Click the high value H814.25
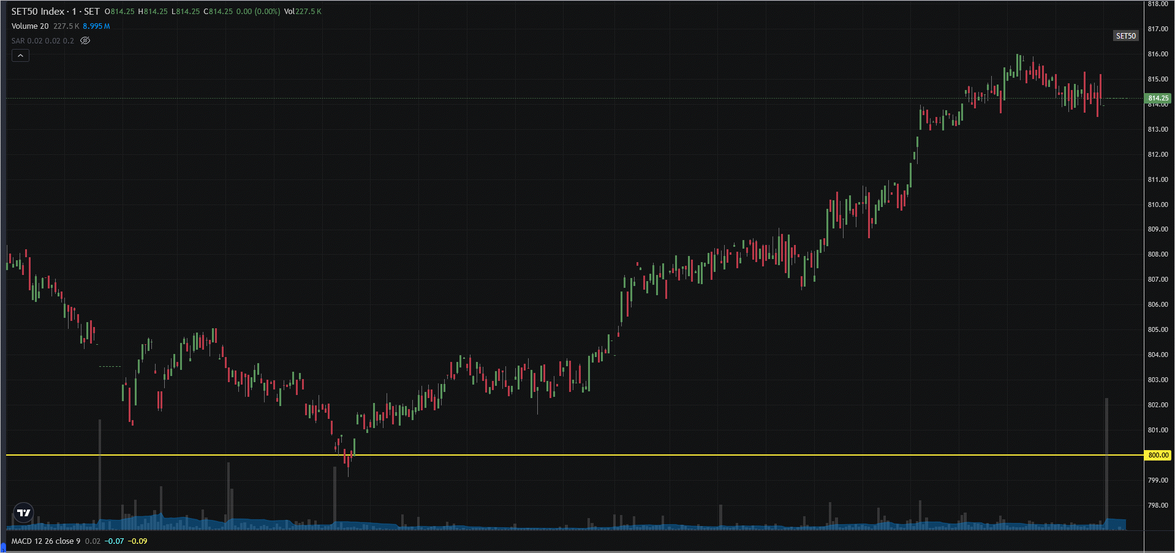 tap(153, 12)
